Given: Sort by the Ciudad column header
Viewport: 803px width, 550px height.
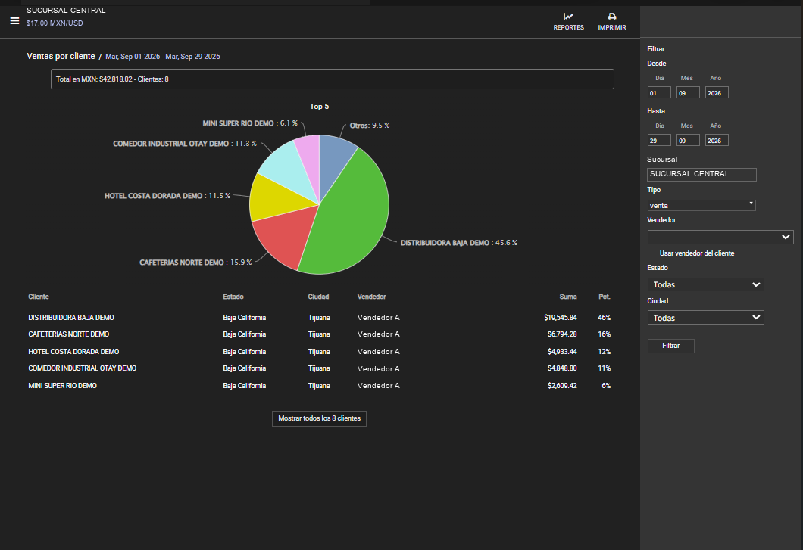Looking at the screenshot, I should click(x=318, y=297).
